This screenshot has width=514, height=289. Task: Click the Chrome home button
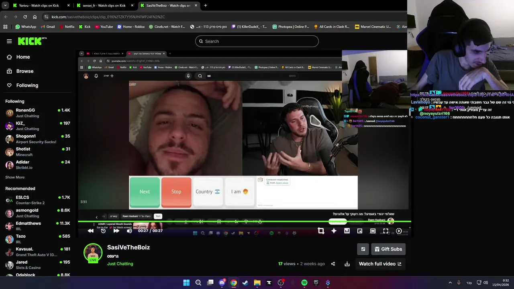[x=35, y=17]
